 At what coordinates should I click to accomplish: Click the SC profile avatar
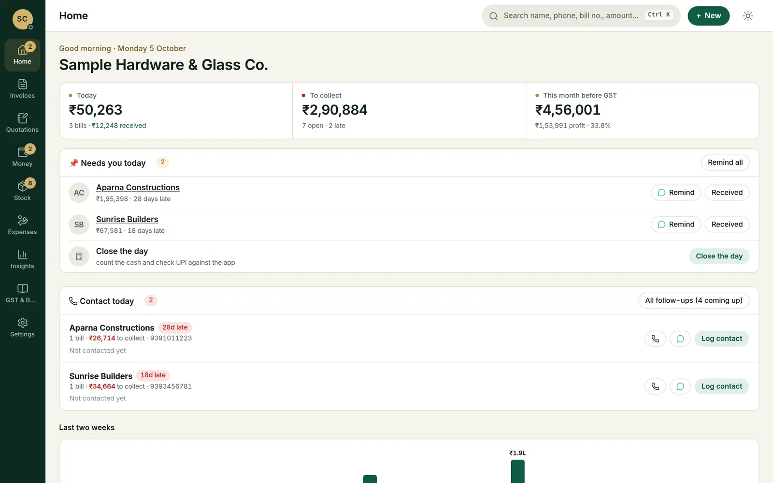[x=22, y=19]
